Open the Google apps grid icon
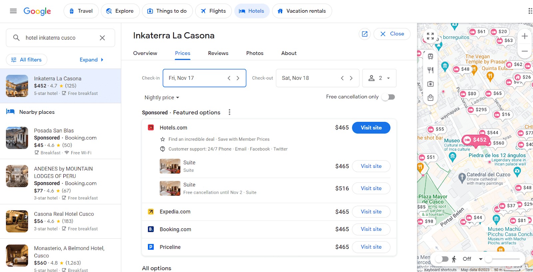The width and height of the screenshot is (533, 272). [530, 11]
